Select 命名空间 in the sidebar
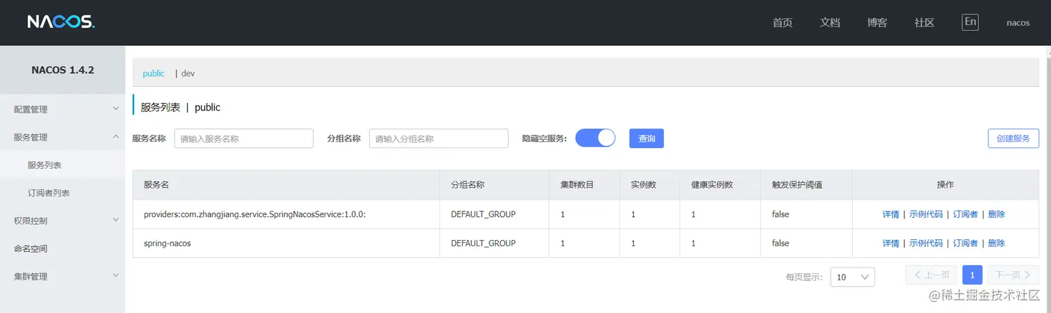Image resolution: width=1051 pixels, height=313 pixels. (x=31, y=248)
